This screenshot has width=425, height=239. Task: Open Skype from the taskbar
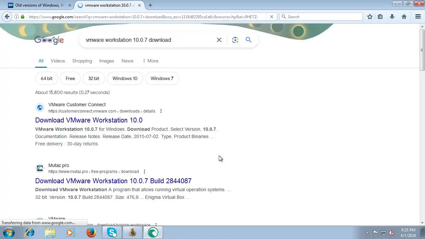coord(112,233)
